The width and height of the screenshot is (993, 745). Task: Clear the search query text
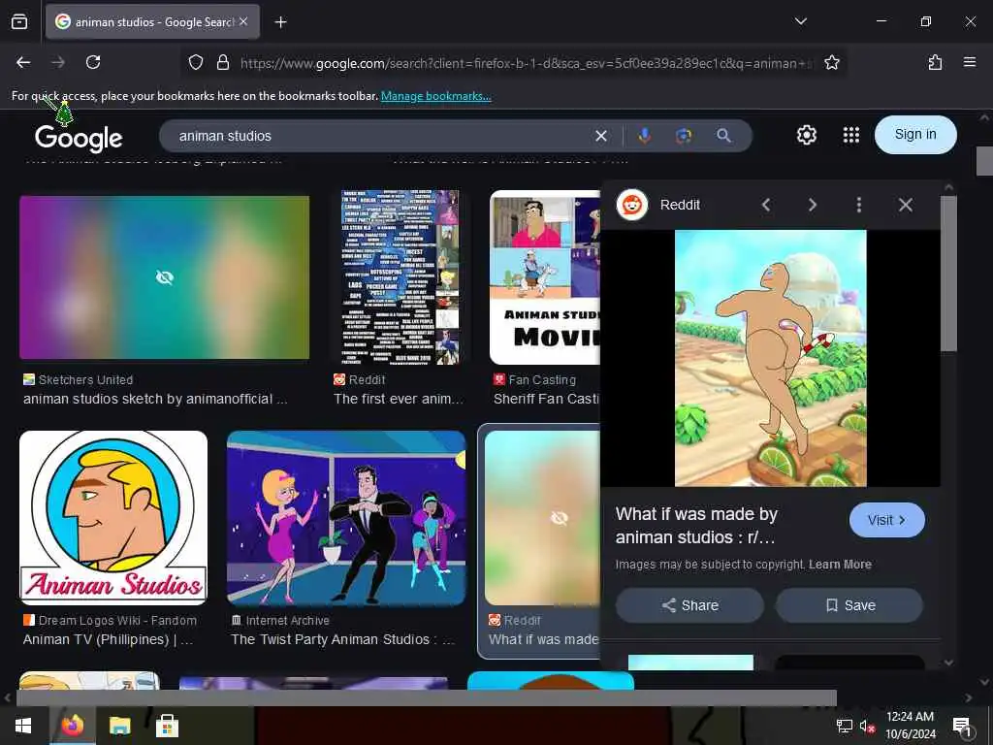[x=601, y=136]
